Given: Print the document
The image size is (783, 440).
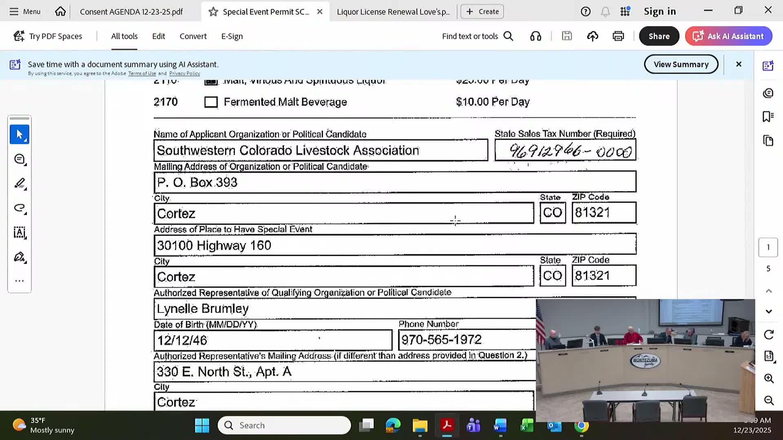Looking at the screenshot, I should point(618,36).
